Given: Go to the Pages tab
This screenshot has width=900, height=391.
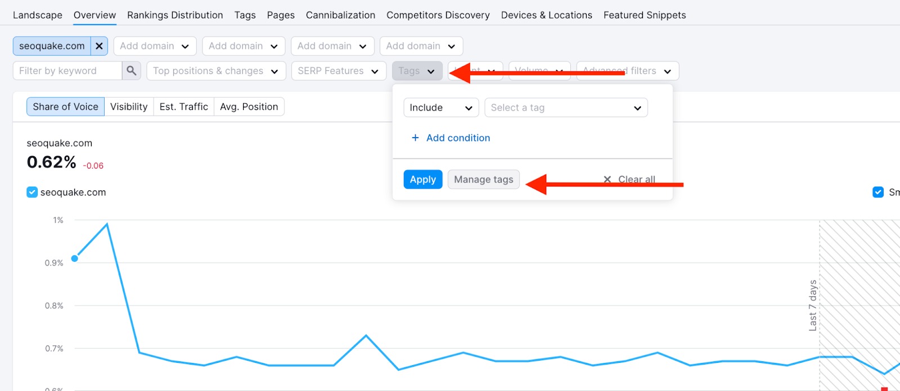Looking at the screenshot, I should tap(281, 15).
